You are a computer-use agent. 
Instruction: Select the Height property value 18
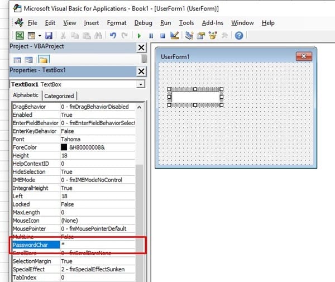coord(98,155)
